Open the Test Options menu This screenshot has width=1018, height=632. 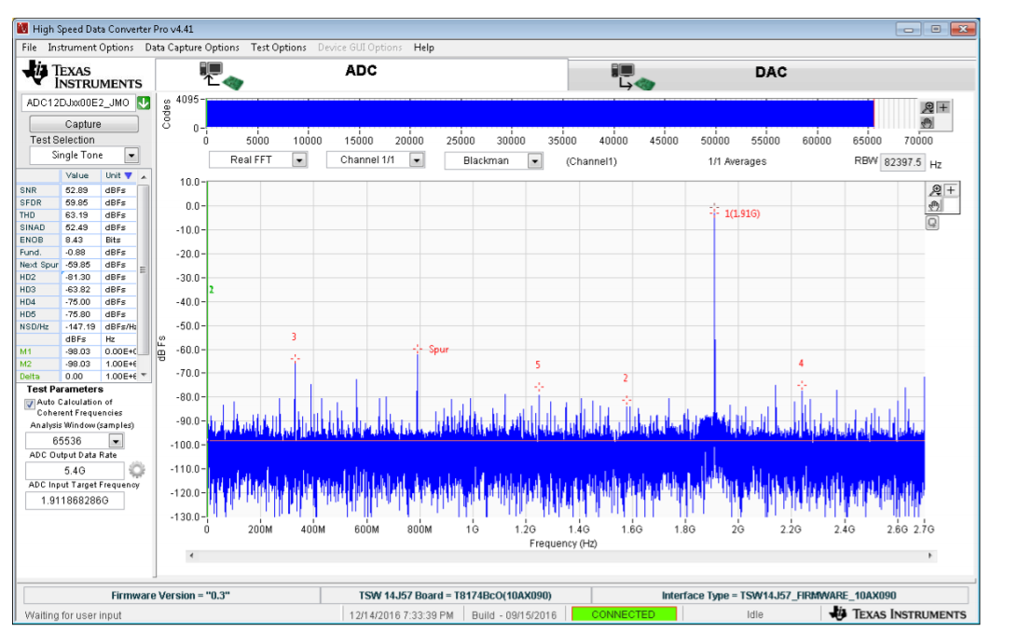[279, 48]
